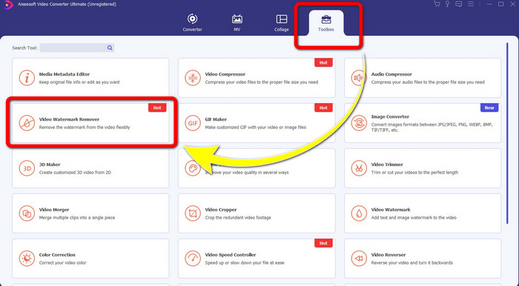Click the Video Trimmer scissors icon

359,168
